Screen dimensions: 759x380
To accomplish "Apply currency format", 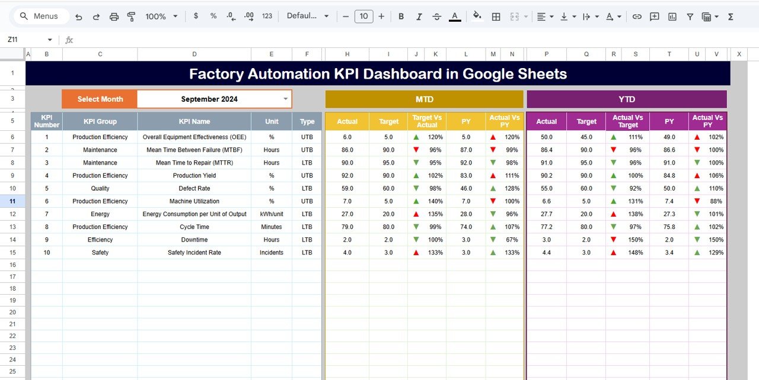I will click(196, 16).
